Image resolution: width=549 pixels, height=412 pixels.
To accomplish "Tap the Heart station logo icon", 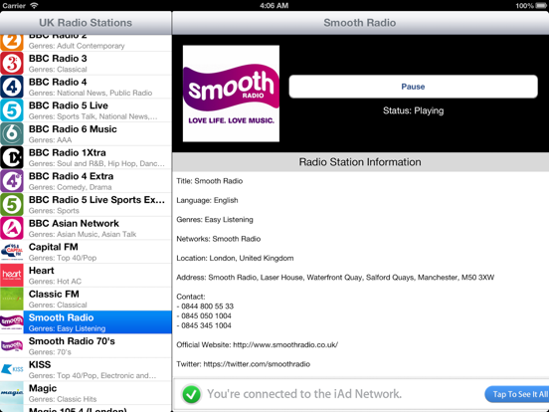I will [x=12, y=275].
